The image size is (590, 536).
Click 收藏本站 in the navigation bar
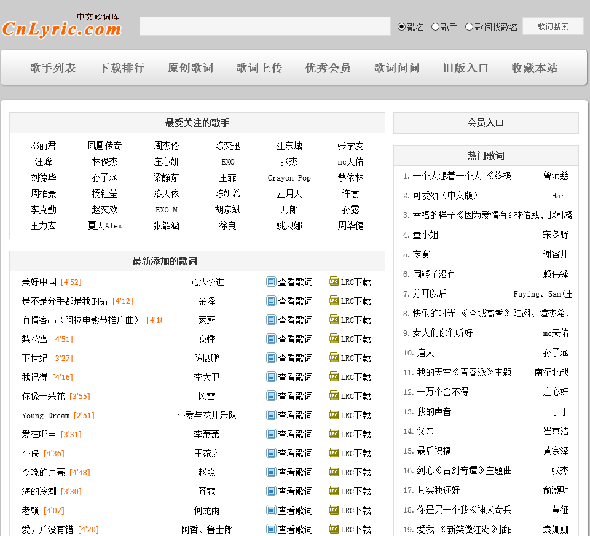click(535, 68)
